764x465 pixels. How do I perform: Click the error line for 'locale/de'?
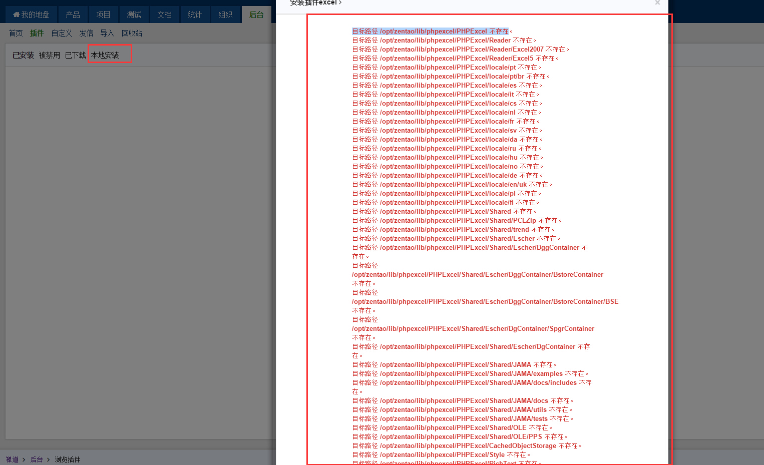click(x=448, y=176)
